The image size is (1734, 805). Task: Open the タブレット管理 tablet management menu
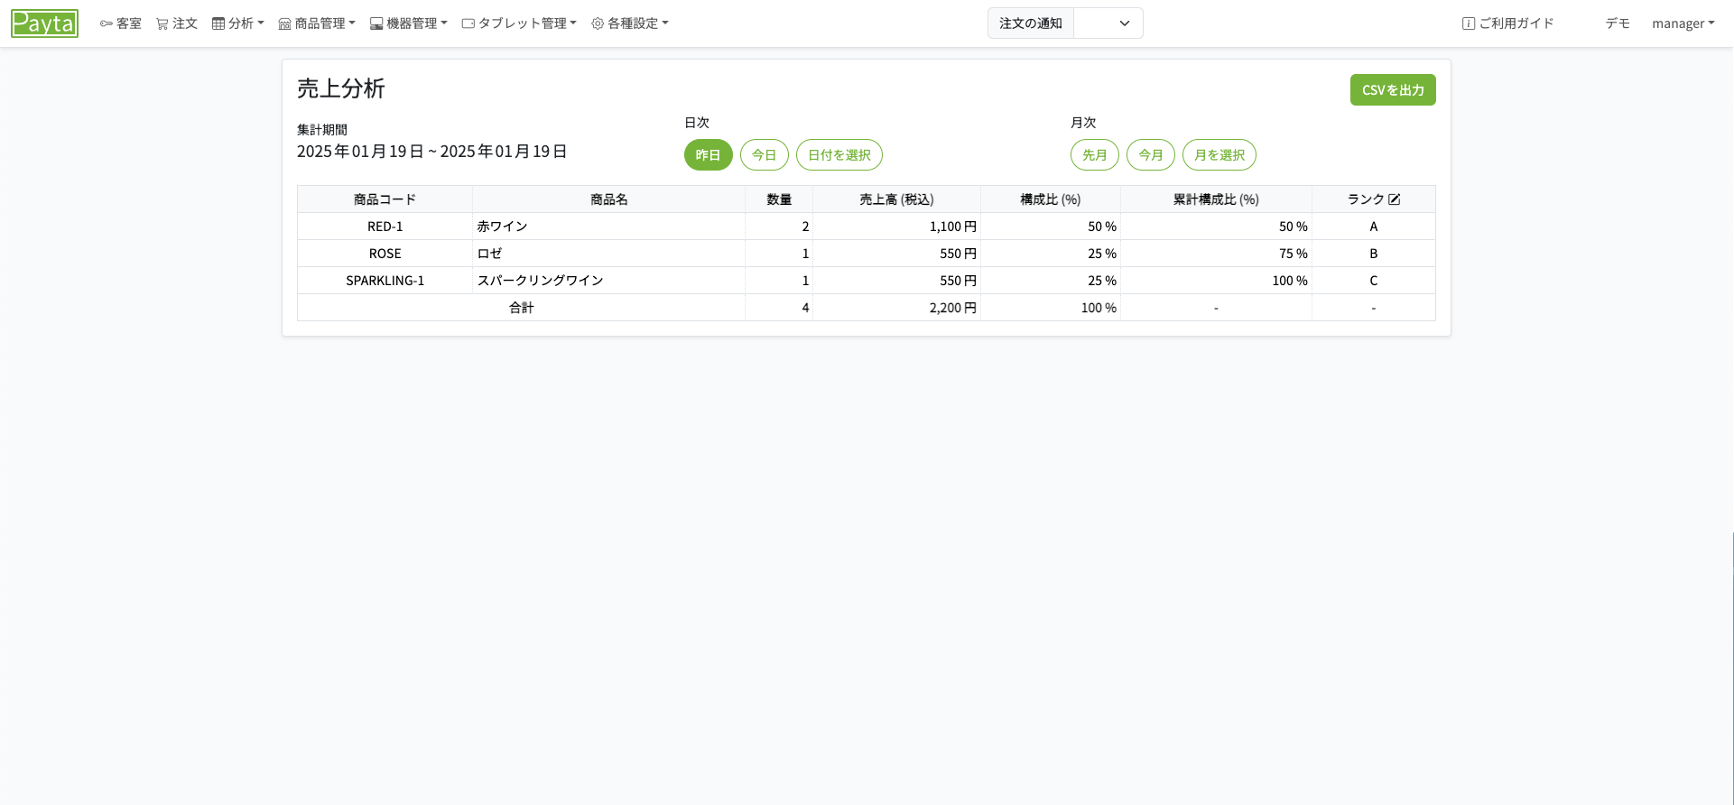(x=519, y=23)
